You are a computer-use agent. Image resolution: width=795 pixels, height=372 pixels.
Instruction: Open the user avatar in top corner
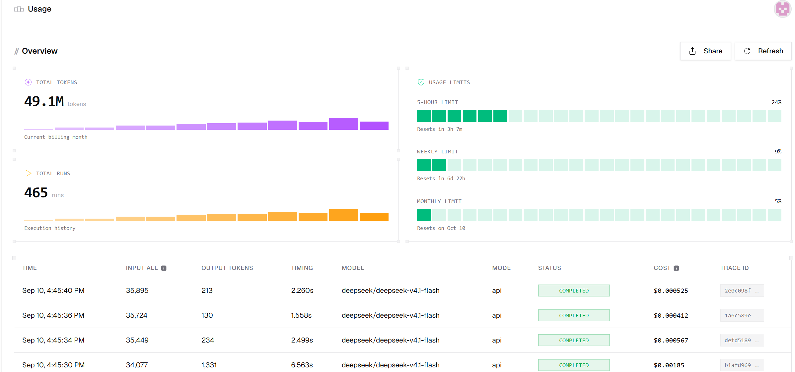pyautogui.click(x=782, y=9)
